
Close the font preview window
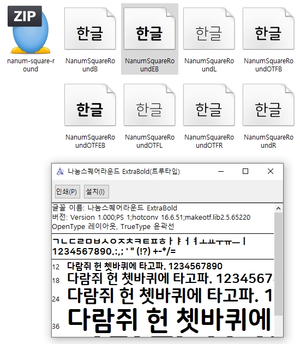coord(271,171)
